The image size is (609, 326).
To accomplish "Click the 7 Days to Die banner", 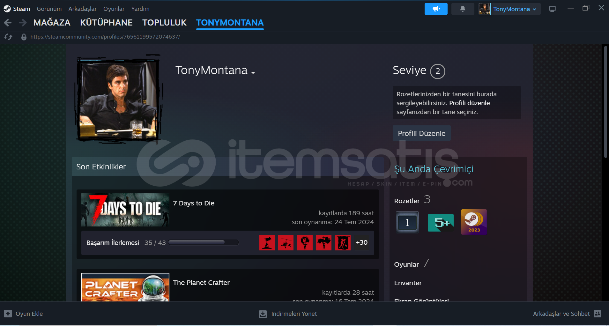I will [125, 210].
